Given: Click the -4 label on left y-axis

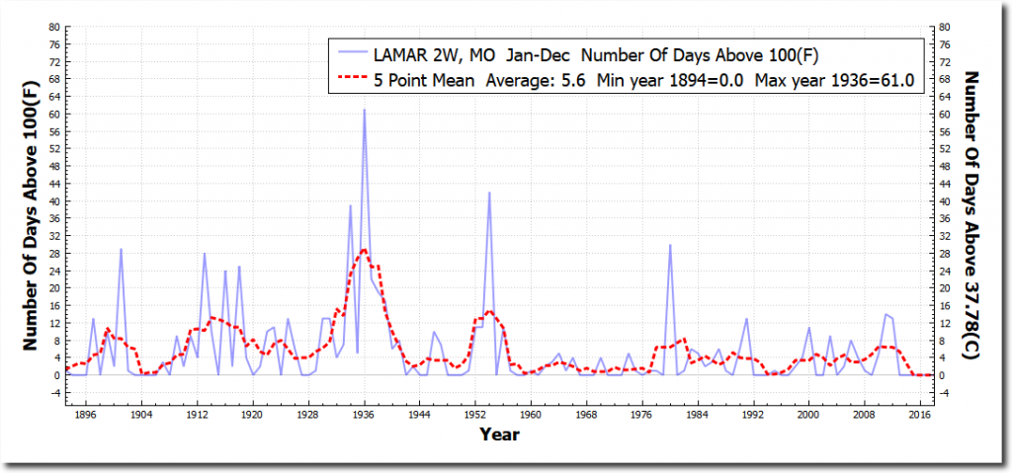Looking at the screenshot, I should click(54, 393).
